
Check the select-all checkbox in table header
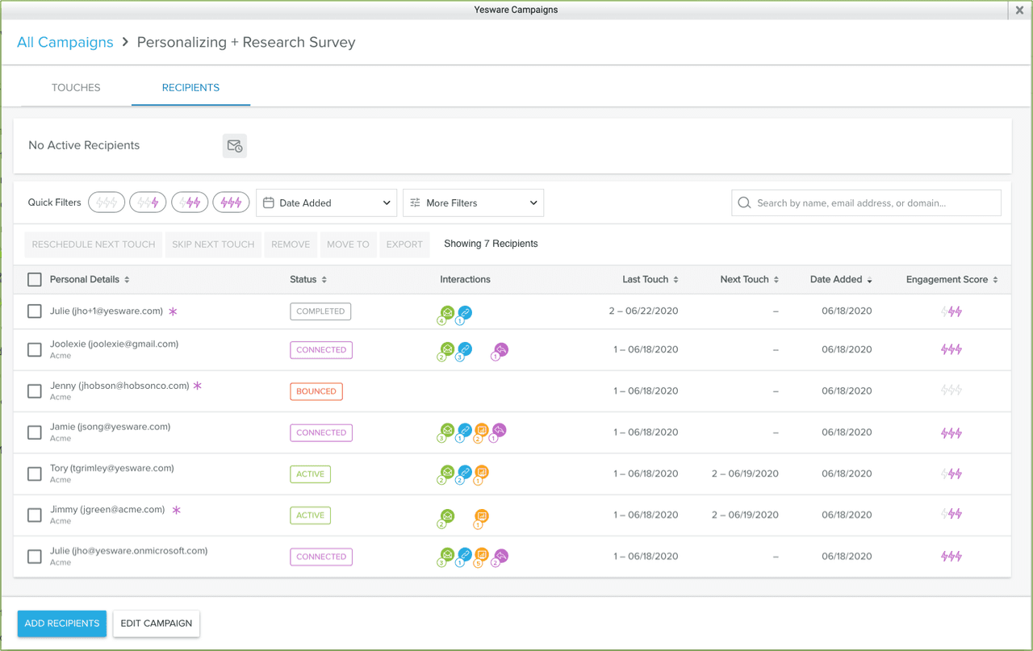tap(35, 280)
